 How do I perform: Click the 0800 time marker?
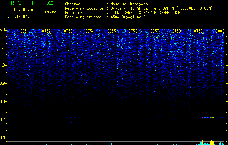click(x=220, y=31)
